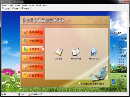Viewport: 130px width, 97px height.
Task: Click the 关于宏达 section heading
Action: (x=123, y=76)
